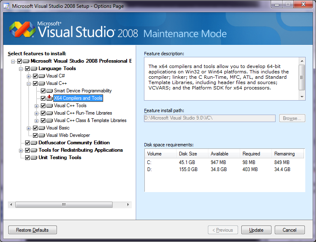Click the drive icon beside Unit Testing Tools
This screenshot has height=242, width=316.
[x=34, y=157]
